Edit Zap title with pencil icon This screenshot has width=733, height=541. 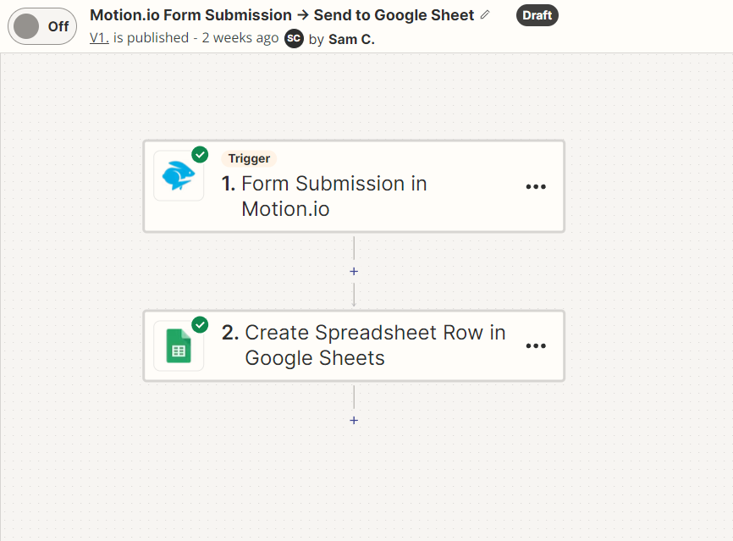(x=485, y=15)
